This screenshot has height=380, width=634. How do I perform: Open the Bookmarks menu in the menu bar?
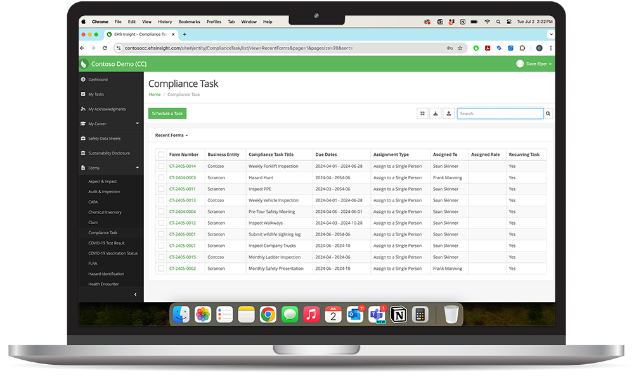tap(189, 21)
